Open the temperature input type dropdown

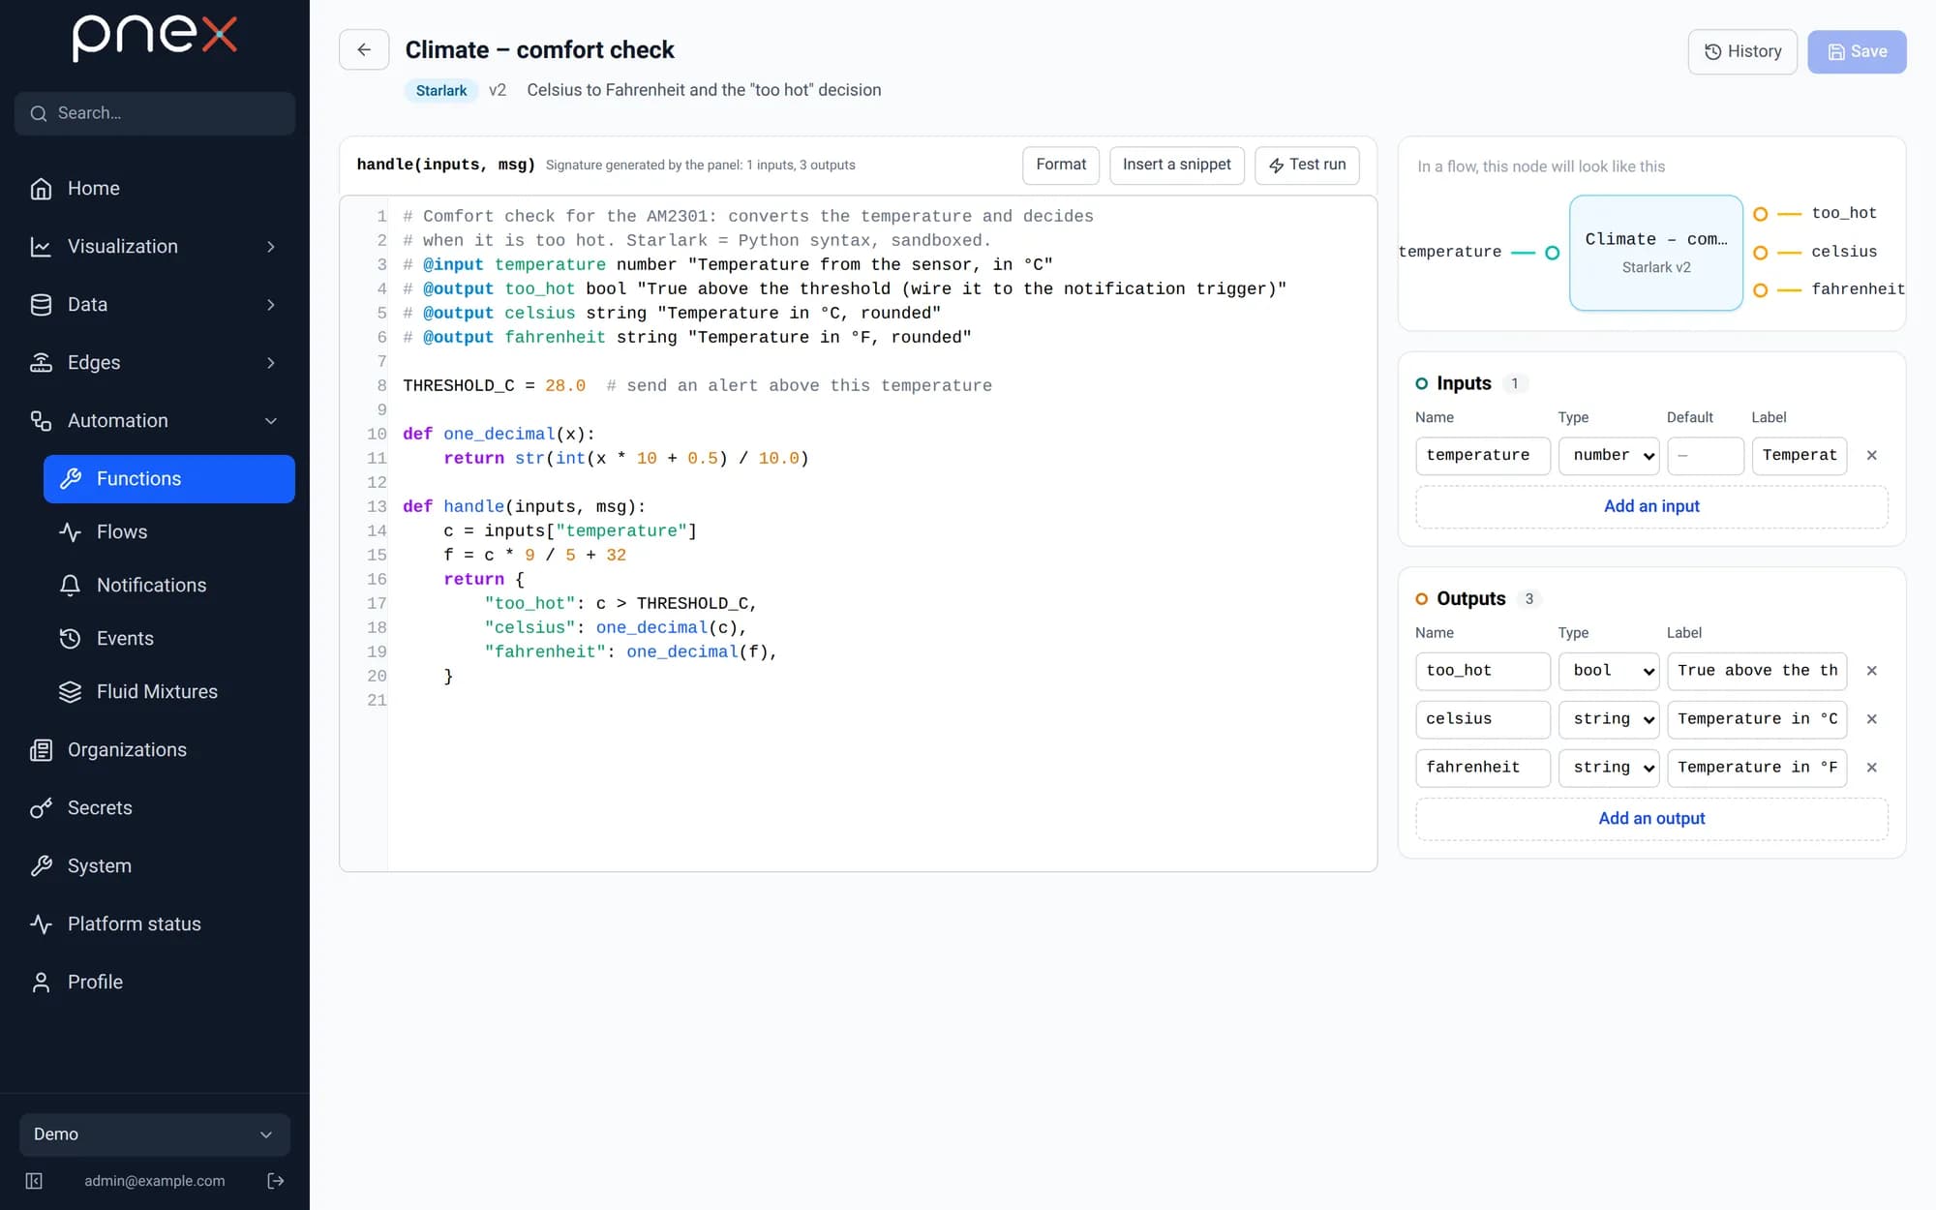click(x=1609, y=456)
